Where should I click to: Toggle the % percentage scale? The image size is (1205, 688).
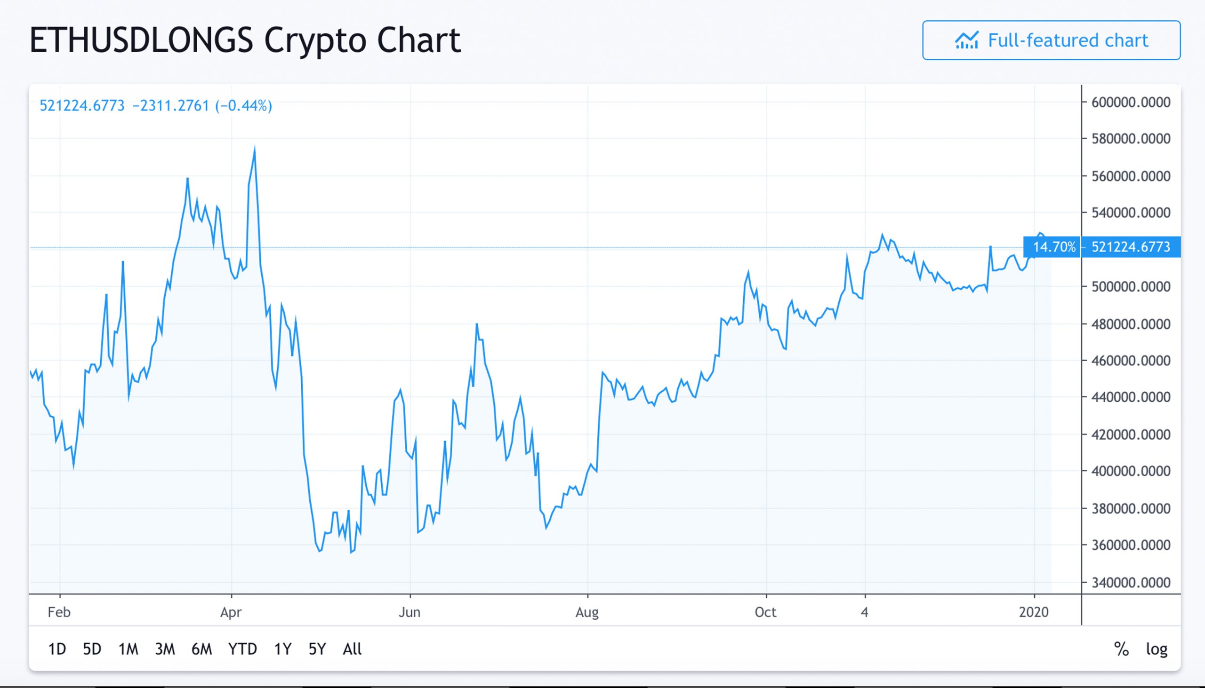coord(1121,649)
